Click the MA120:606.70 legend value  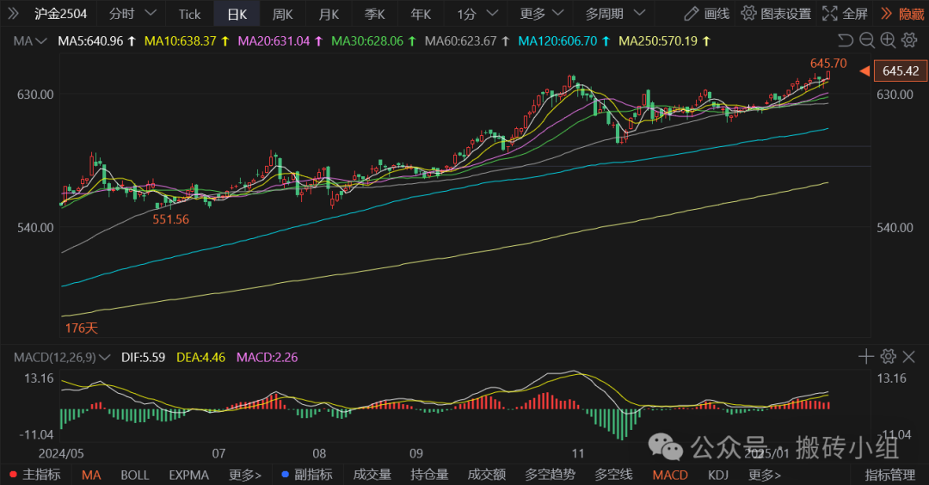[557, 41]
